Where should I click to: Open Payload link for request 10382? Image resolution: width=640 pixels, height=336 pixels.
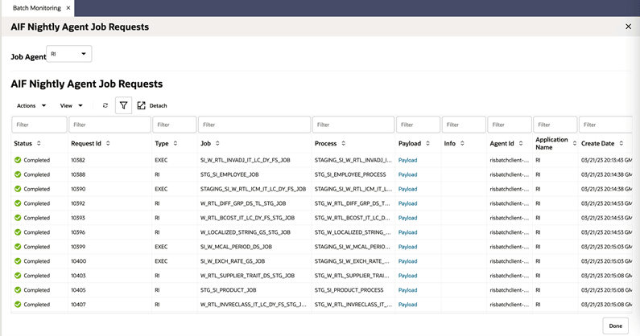click(408, 160)
